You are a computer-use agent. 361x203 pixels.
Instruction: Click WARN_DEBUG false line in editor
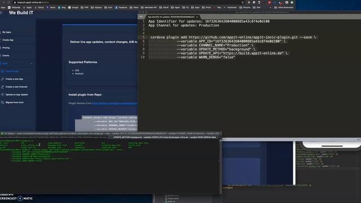tap(206, 58)
